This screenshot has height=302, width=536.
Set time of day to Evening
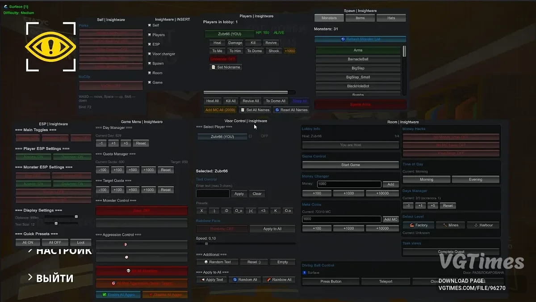(x=475, y=179)
